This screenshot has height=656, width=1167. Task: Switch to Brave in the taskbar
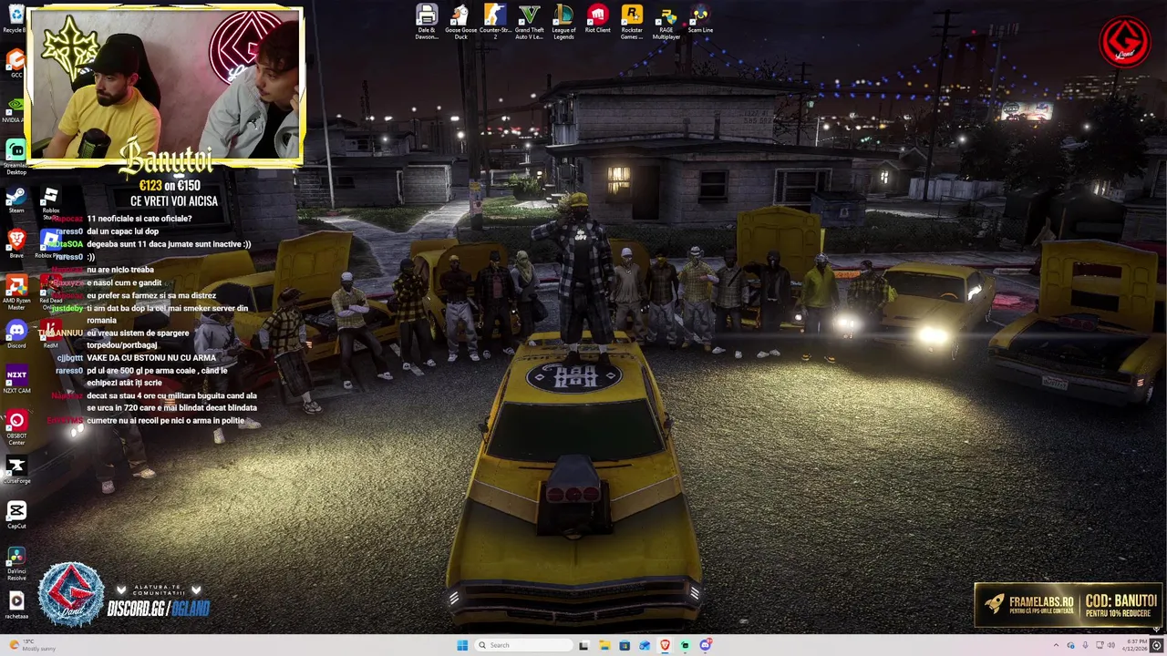coord(666,645)
